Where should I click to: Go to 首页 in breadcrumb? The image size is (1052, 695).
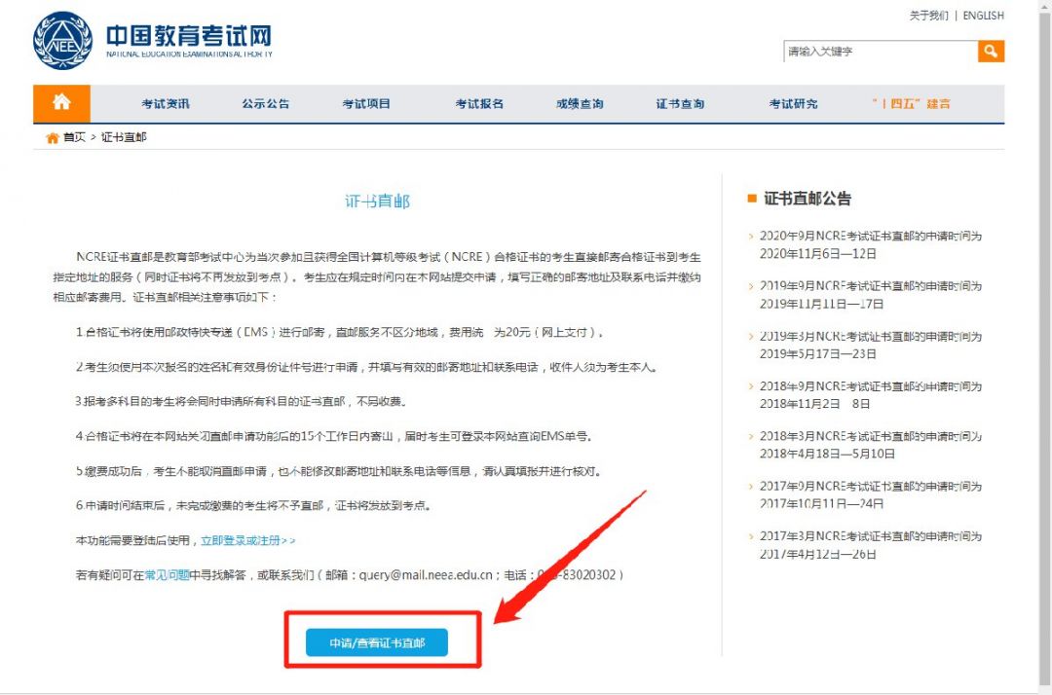pyautogui.click(x=74, y=137)
